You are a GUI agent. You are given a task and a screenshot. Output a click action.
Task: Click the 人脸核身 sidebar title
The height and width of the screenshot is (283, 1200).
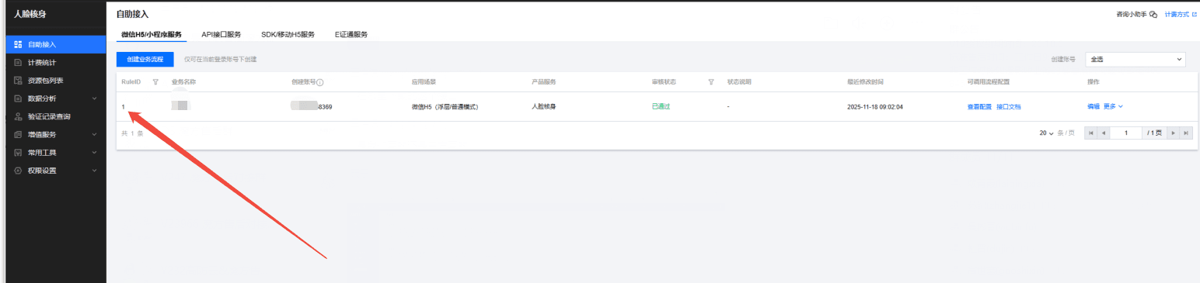pos(30,14)
